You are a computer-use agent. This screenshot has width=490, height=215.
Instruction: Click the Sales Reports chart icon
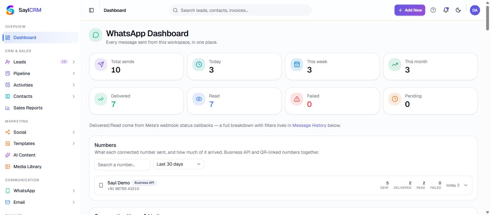pyautogui.click(x=8, y=108)
